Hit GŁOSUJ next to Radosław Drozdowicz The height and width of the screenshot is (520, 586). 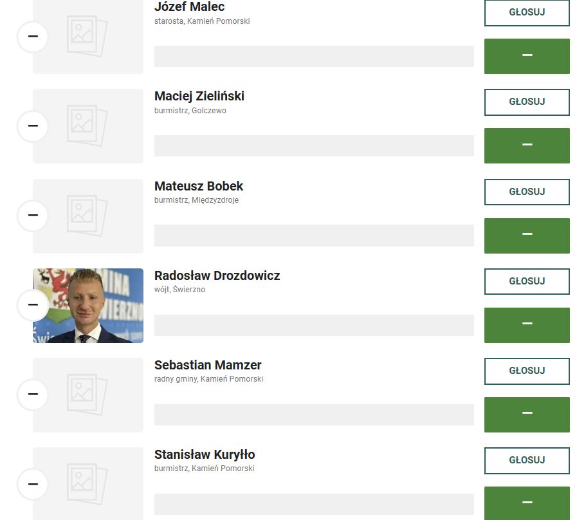coord(527,281)
